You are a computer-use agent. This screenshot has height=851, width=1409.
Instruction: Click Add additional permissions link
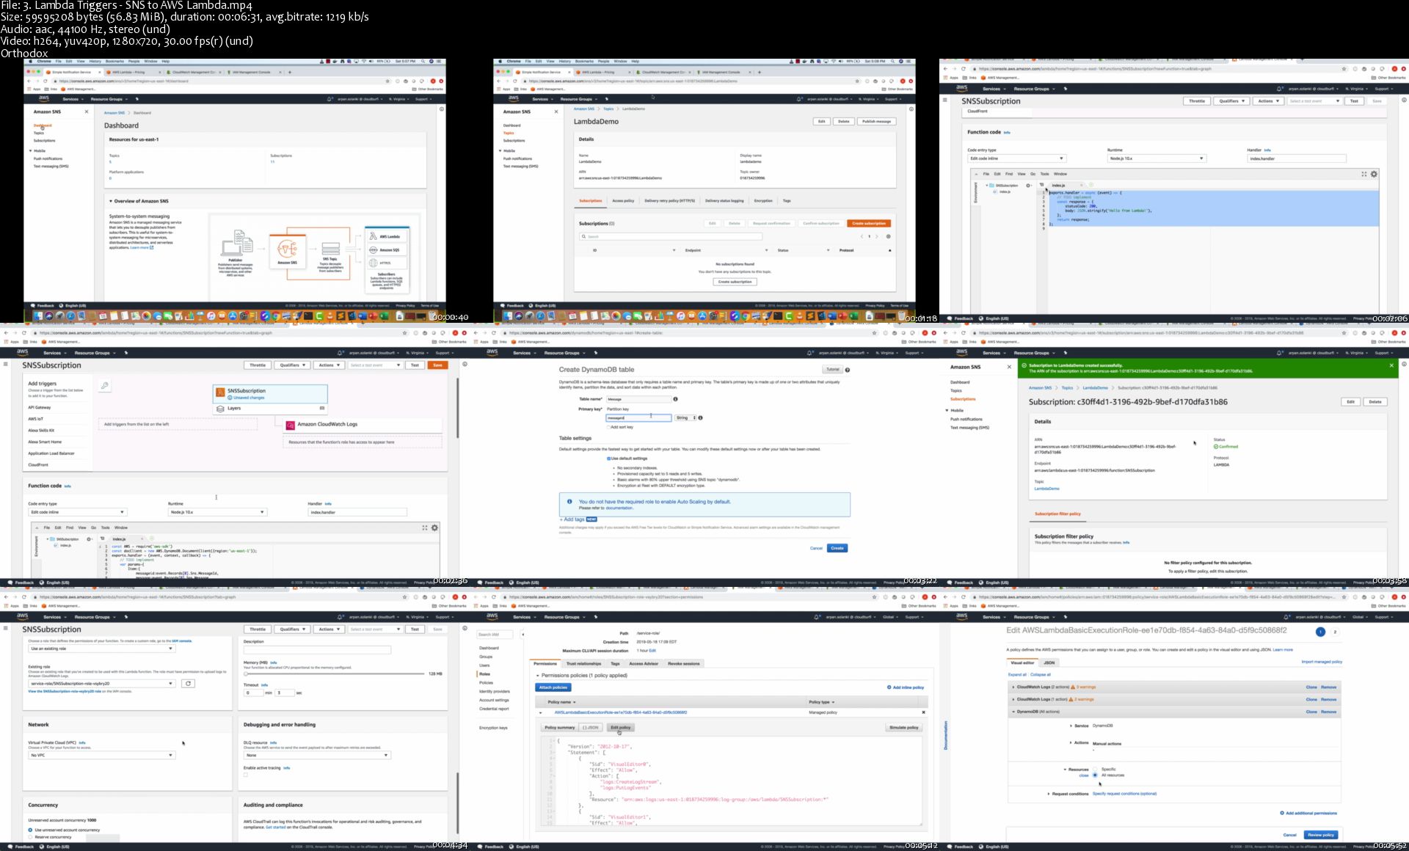[1308, 813]
